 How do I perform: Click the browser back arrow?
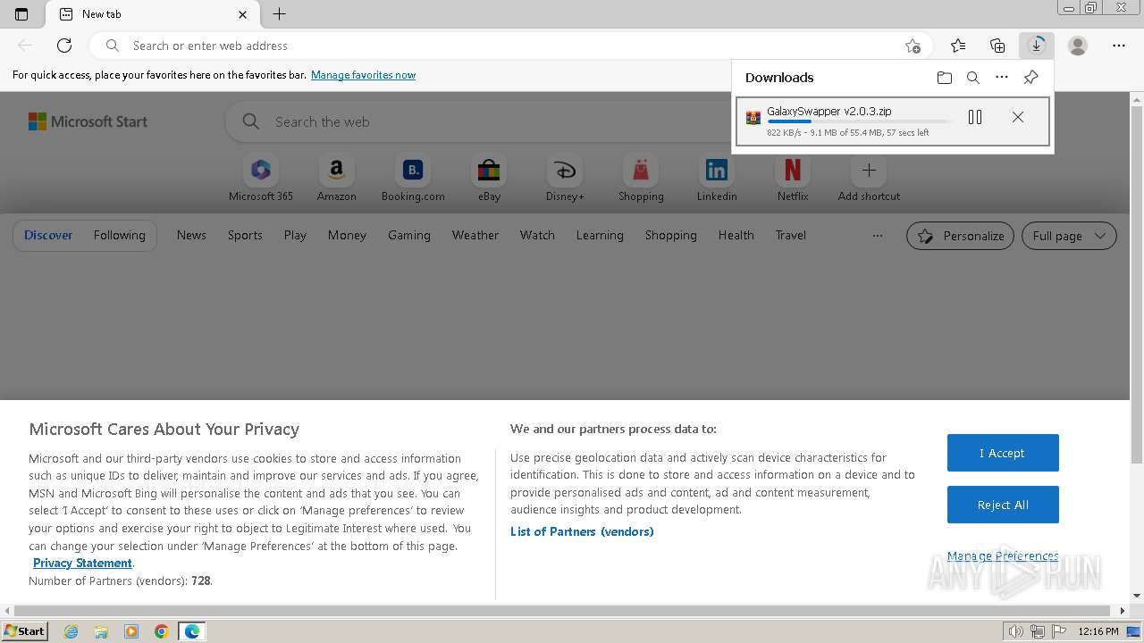(x=25, y=46)
